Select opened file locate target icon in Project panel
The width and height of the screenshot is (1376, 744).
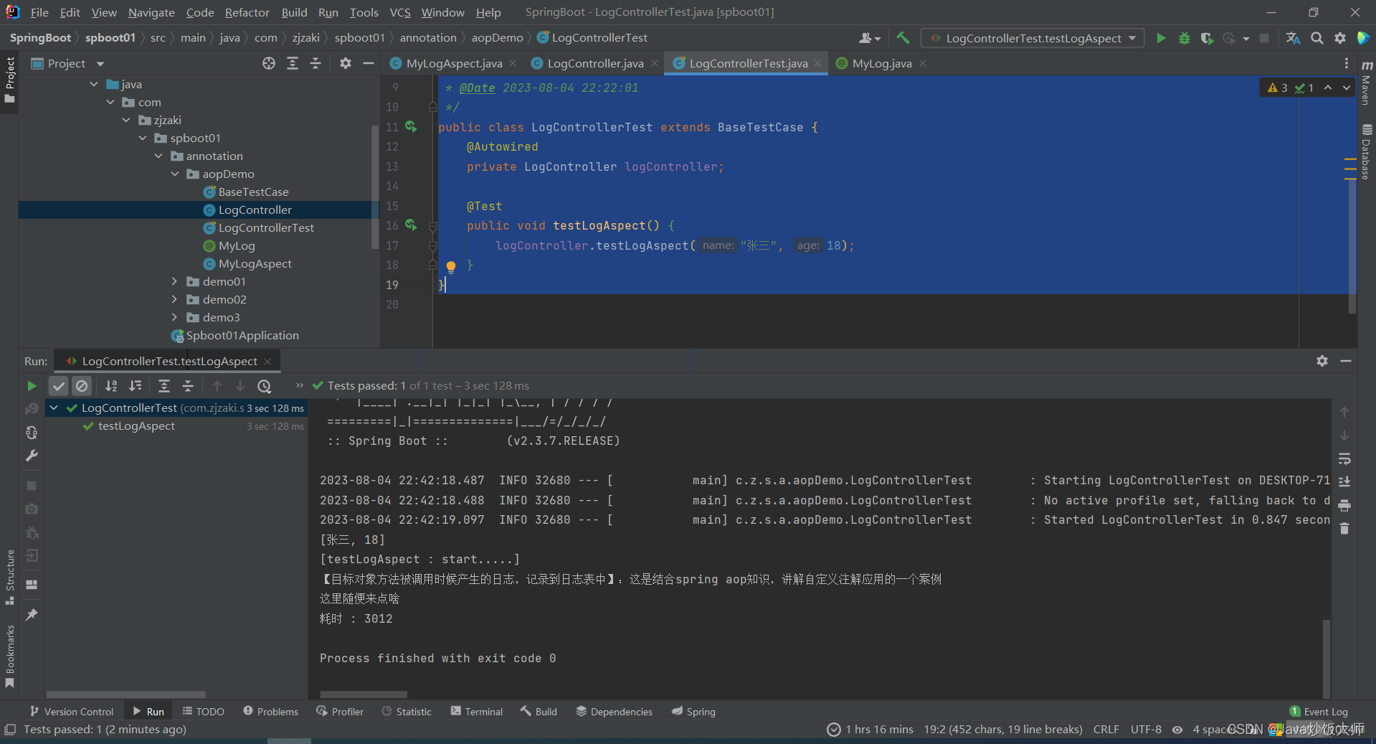pos(269,63)
